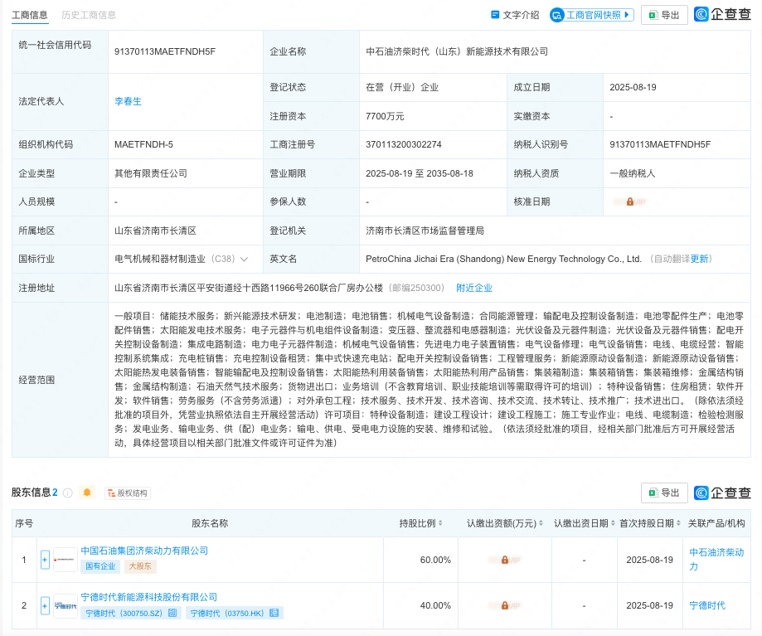
Task: Open the 宁德时代 (300750.SZ) stock tag
Action: point(131,613)
